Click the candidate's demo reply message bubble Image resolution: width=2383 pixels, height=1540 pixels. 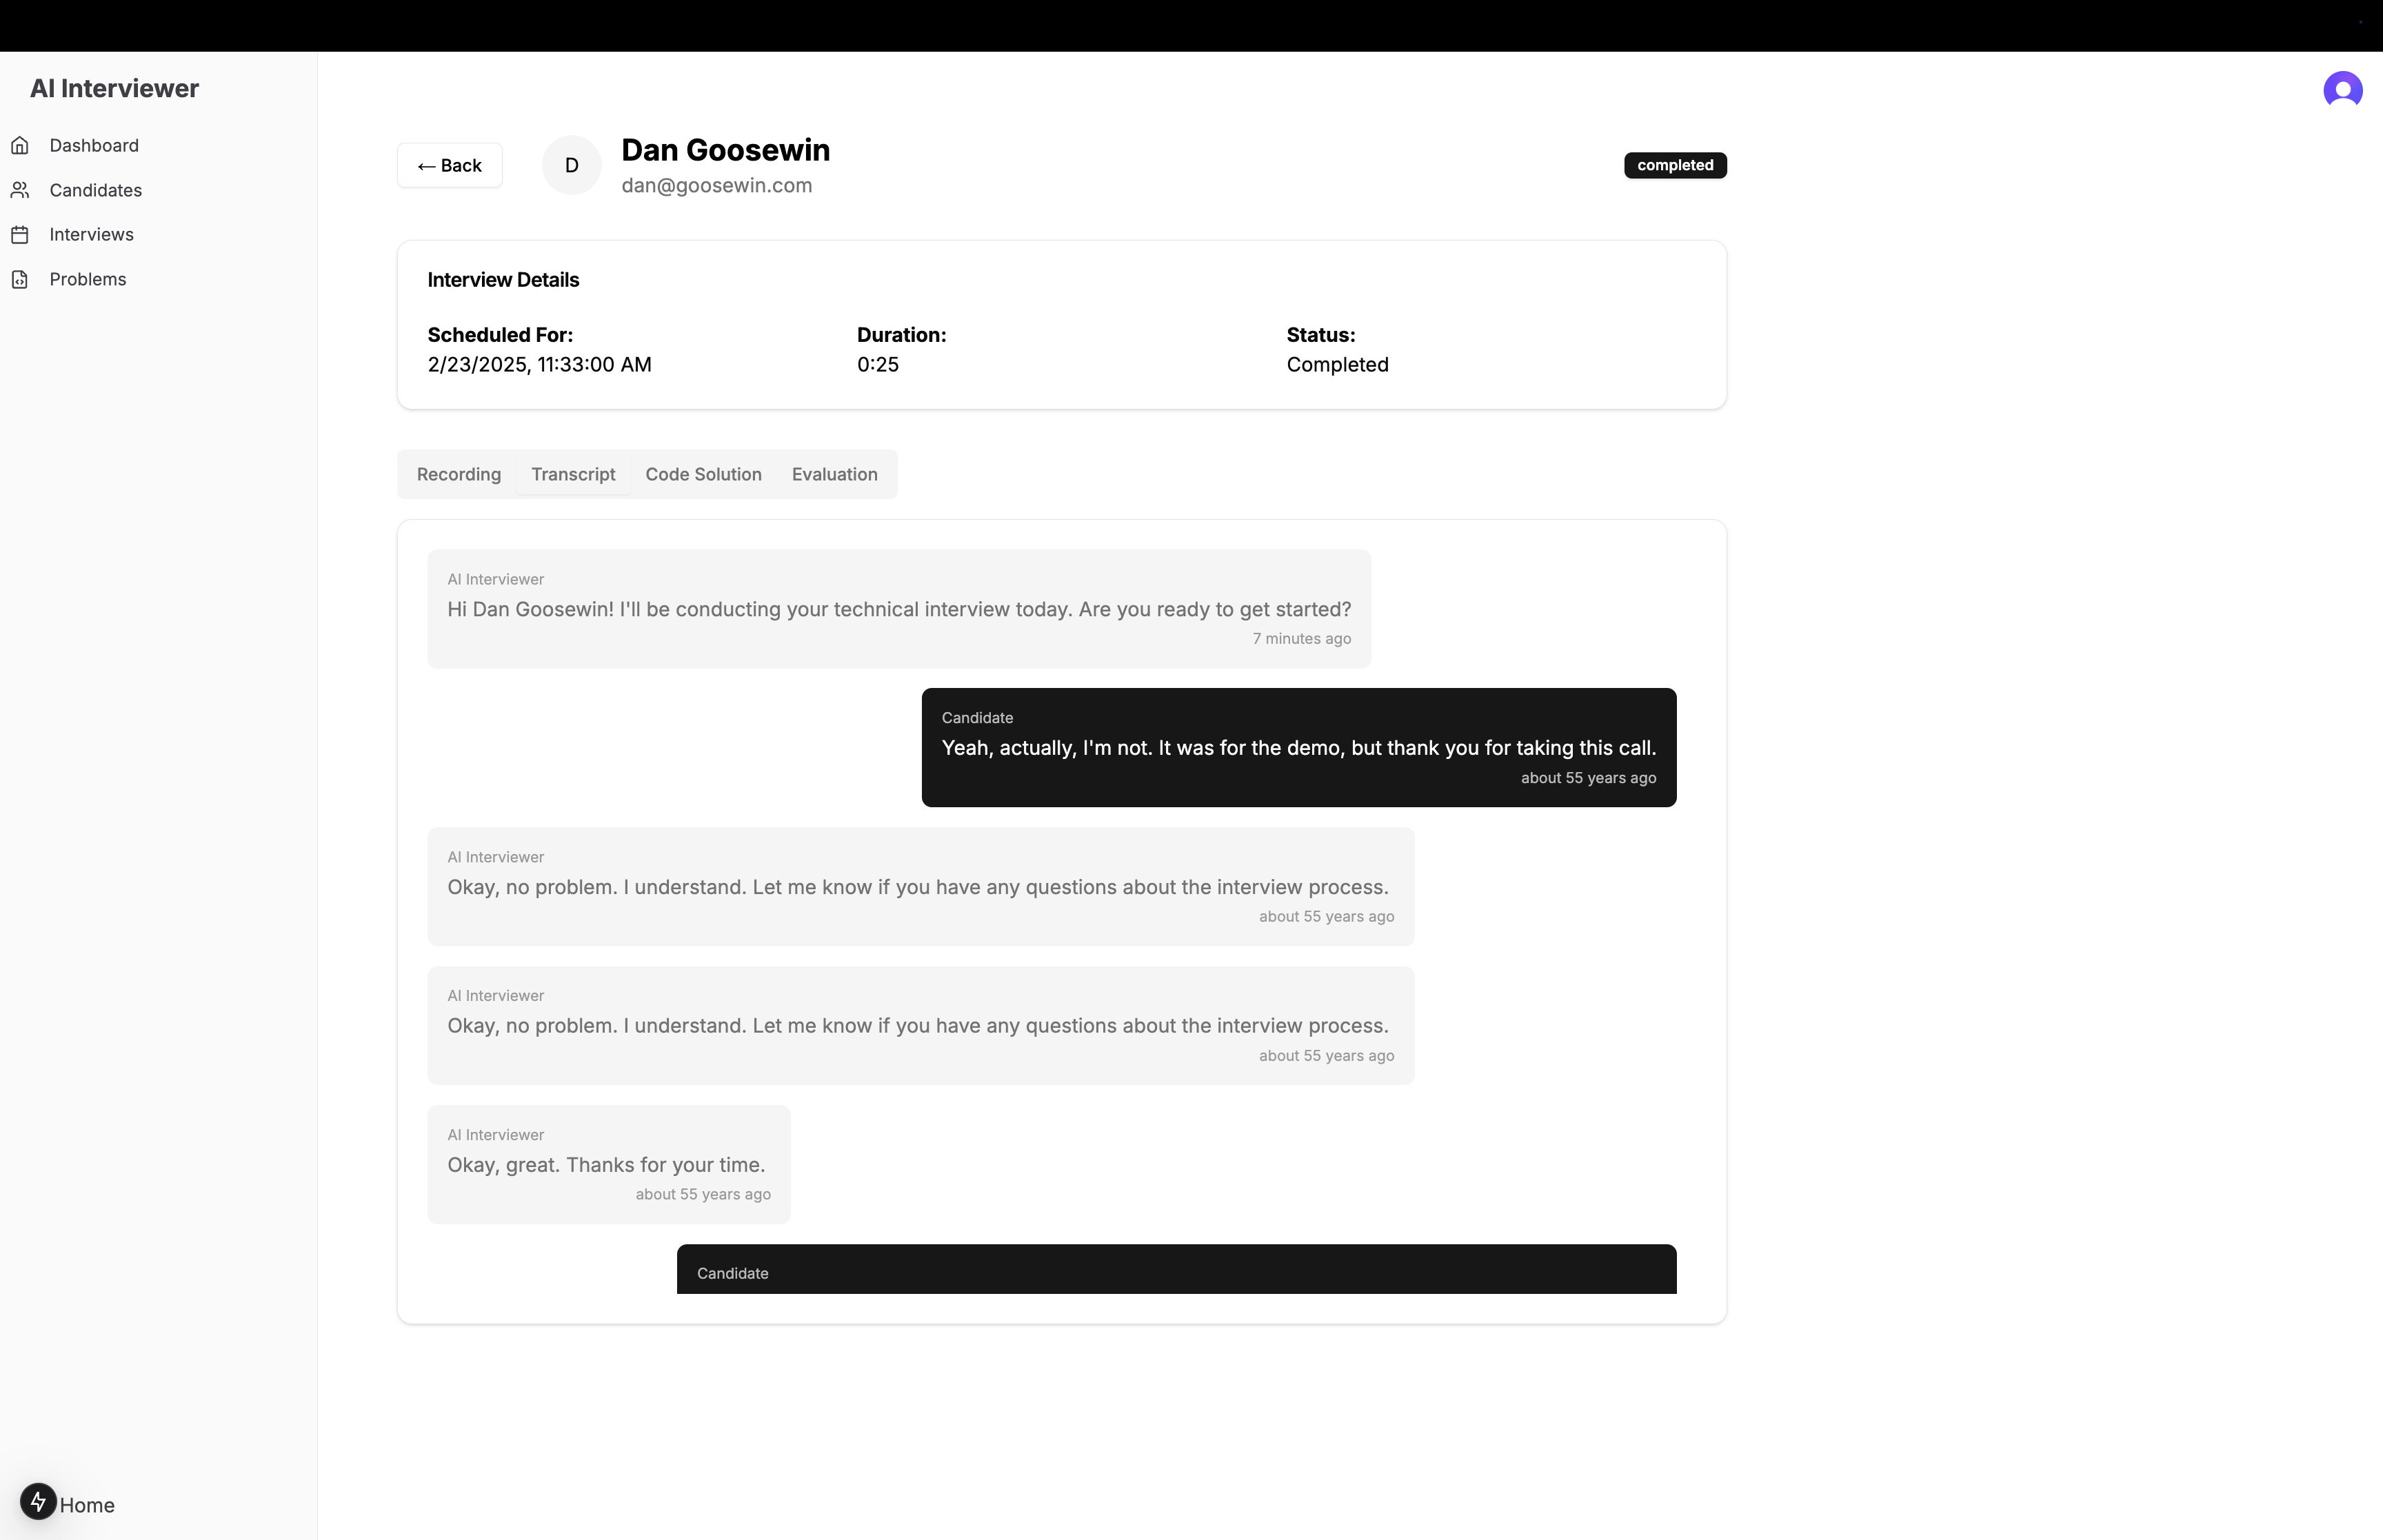(x=1298, y=747)
